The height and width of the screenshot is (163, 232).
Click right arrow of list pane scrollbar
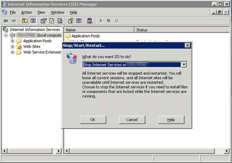click(227, 151)
